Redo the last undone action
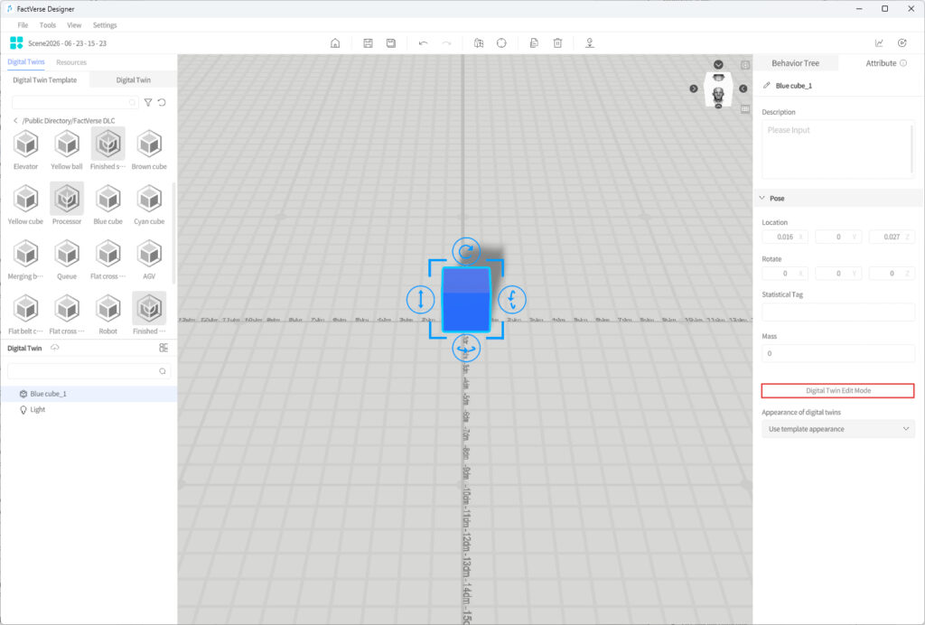 (x=446, y=43)
